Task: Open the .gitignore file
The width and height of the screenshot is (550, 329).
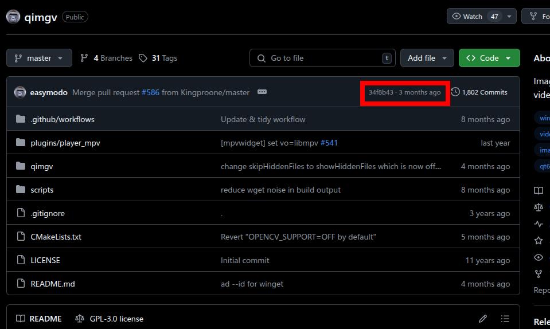Action: point(48,213)
